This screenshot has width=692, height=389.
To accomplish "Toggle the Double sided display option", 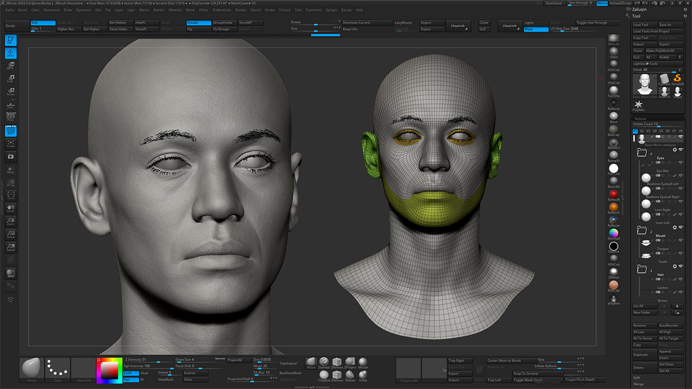I will coord(199,23).
